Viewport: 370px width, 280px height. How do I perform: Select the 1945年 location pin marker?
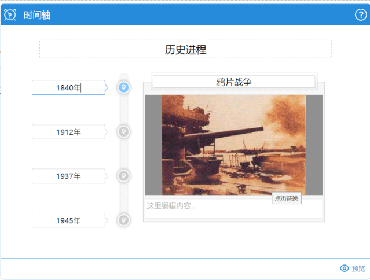123,220
